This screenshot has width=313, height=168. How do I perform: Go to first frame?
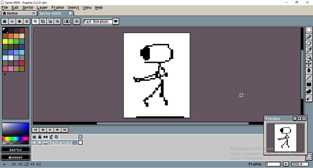pos(36,130)
